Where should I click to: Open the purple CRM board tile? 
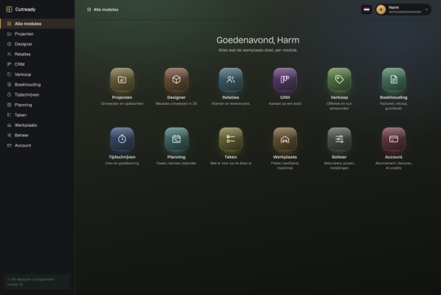coord(285,80)
